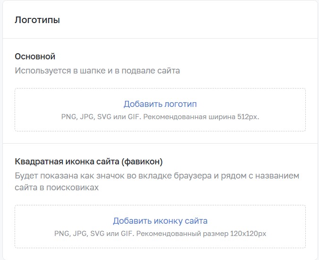The height and width of the screenshot is (260, 319).
Task: Click empty right area of the logo upload dropzone
Action: tap(283, 110)
